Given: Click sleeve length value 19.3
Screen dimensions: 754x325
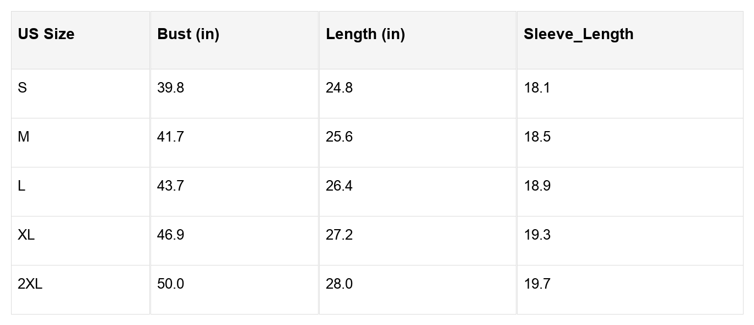Looking at the screenshot, I should (x=537, y=235).
